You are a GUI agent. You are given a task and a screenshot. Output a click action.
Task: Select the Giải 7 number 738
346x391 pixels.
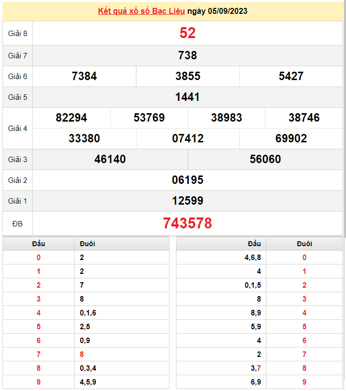coord(187,55)
